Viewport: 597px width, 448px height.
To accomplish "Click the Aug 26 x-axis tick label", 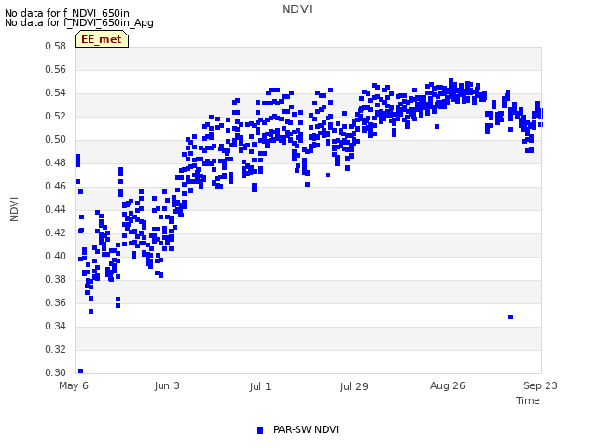I will pos(448,385).
